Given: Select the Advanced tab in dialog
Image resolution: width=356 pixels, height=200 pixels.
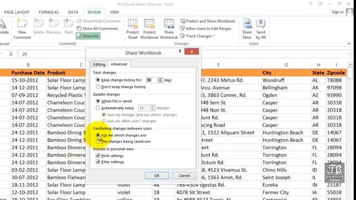Looking at the screenshot, I should point(118,64).
